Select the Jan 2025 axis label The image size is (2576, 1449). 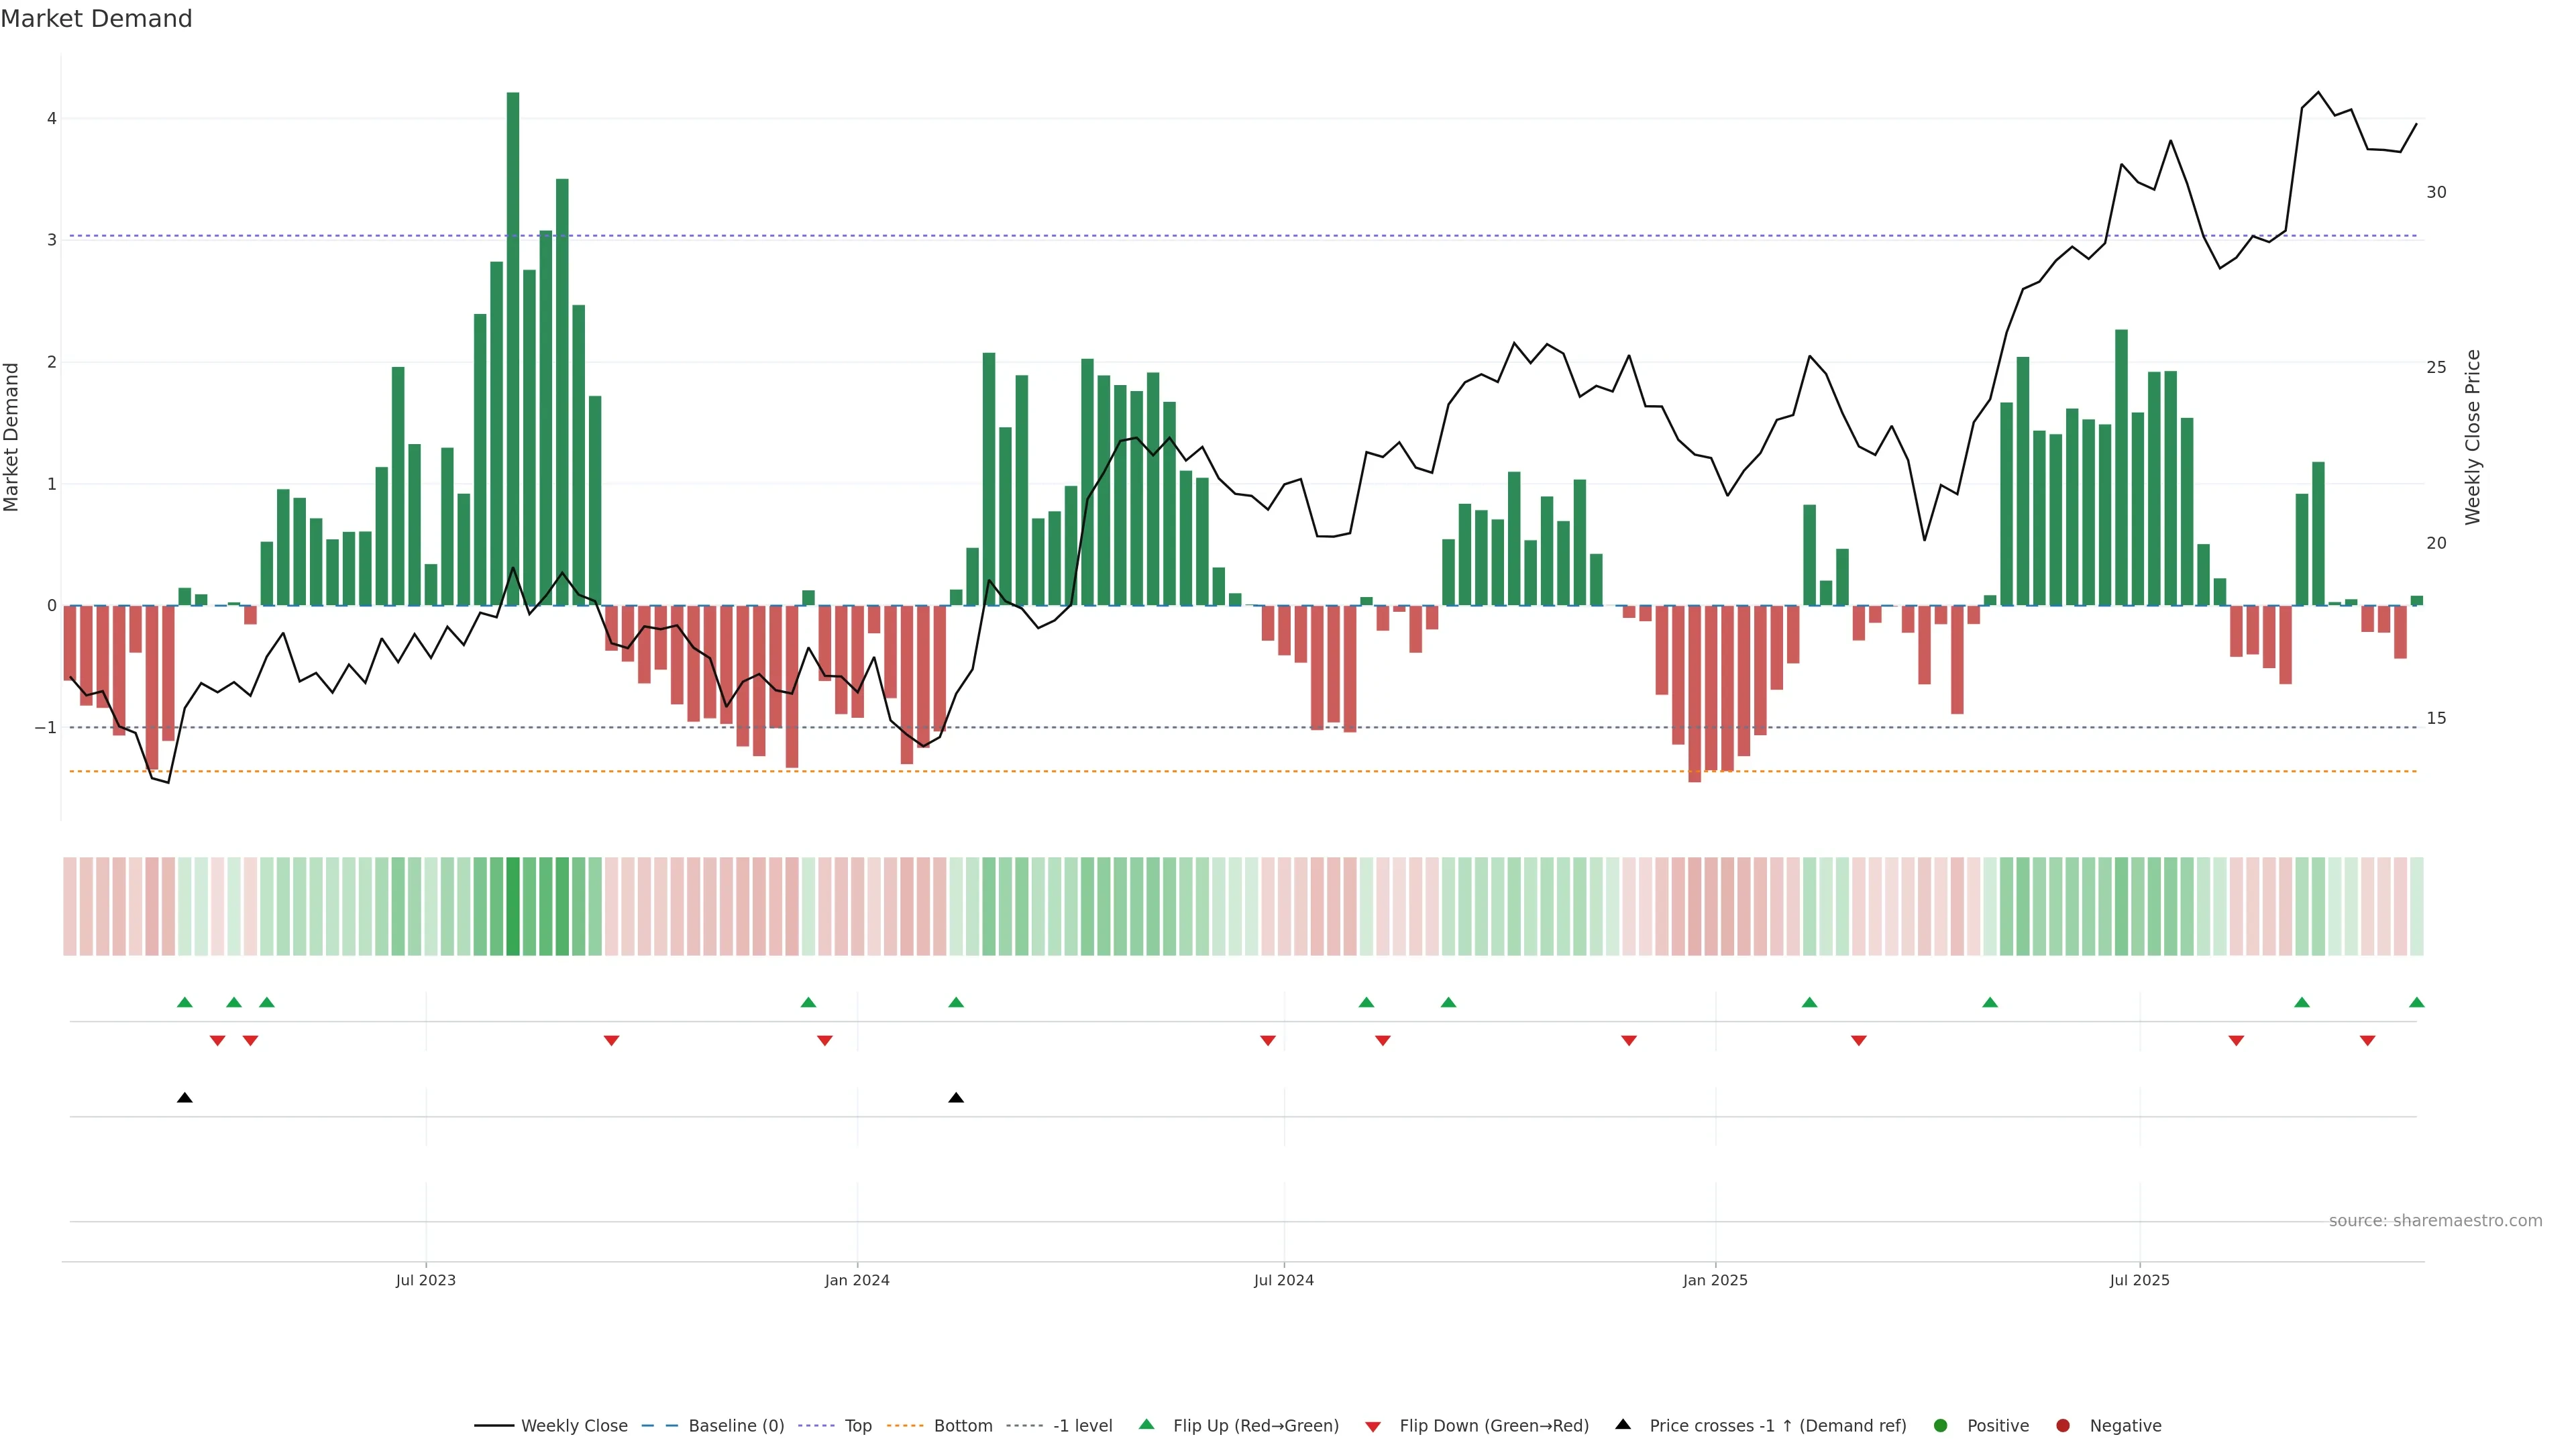pyautogui.click(x=1715, y=1281)
